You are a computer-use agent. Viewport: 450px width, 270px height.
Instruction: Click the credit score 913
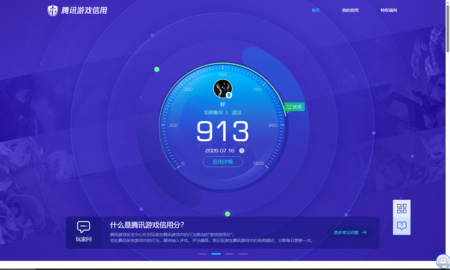pos(223,131)
